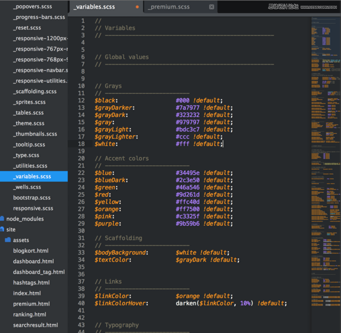This screenshot has width=341, height=333.
Task: Open responsive.scss from the sidebar
Action: point(33,208)
